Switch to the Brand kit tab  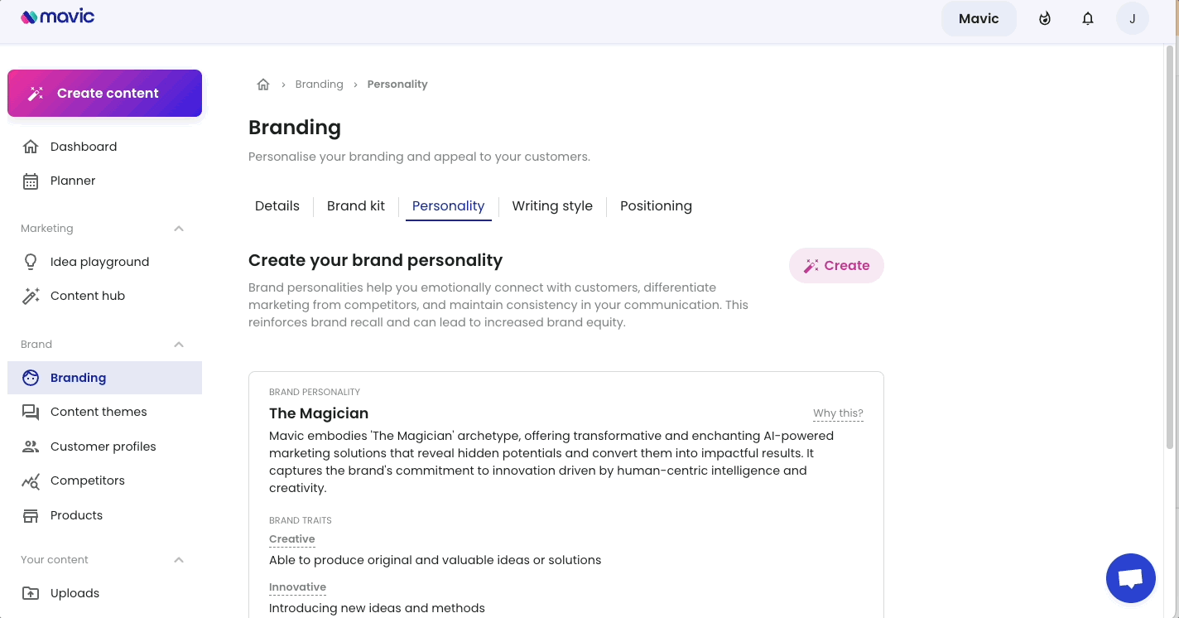coord(356,206)
